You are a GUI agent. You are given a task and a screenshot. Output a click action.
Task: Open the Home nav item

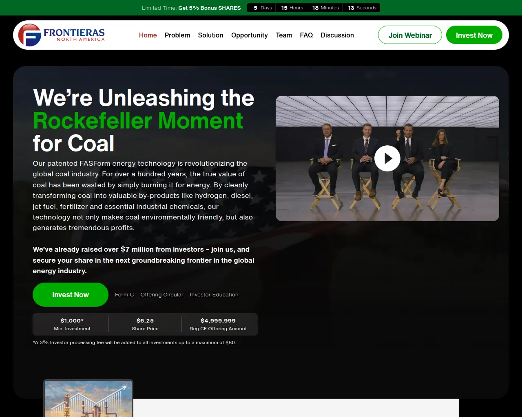[148, 35]
